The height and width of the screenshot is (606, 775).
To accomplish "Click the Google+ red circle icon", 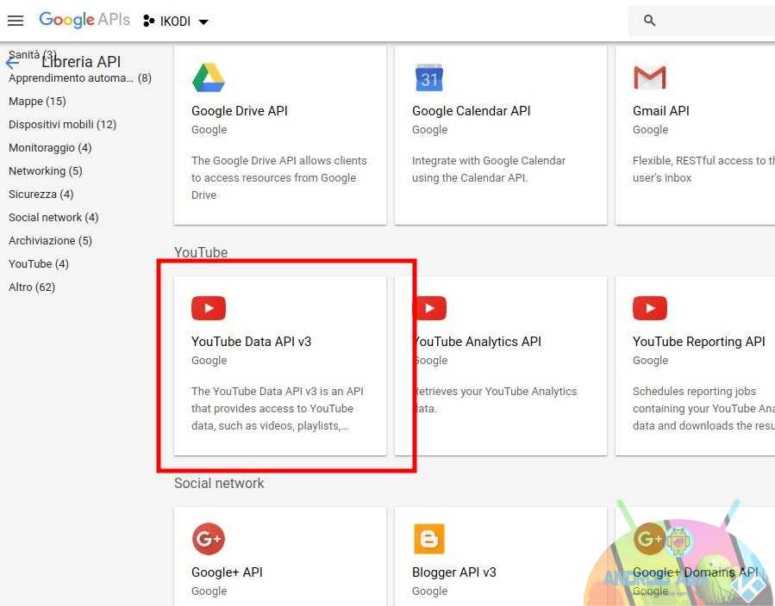I will point(209,538).
